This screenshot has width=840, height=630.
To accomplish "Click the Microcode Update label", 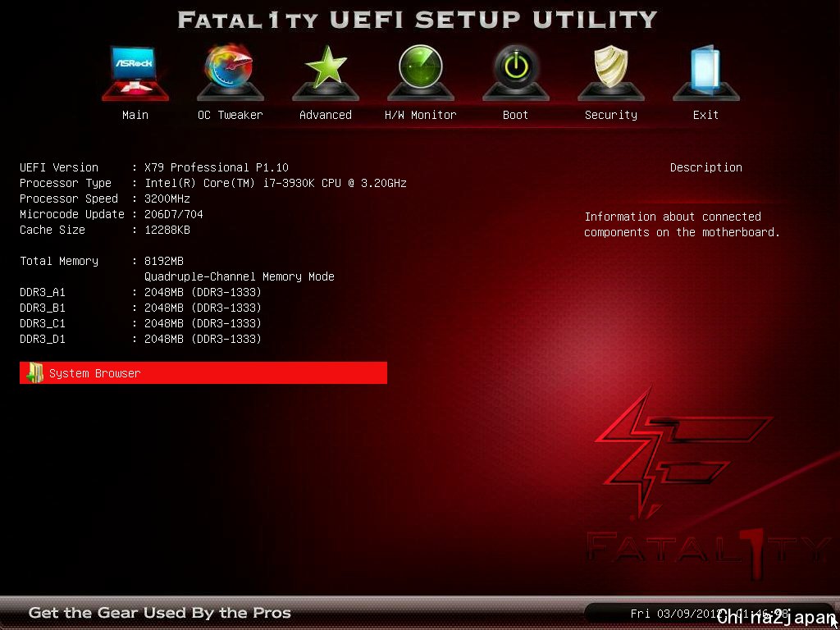I will coord(72,214).
